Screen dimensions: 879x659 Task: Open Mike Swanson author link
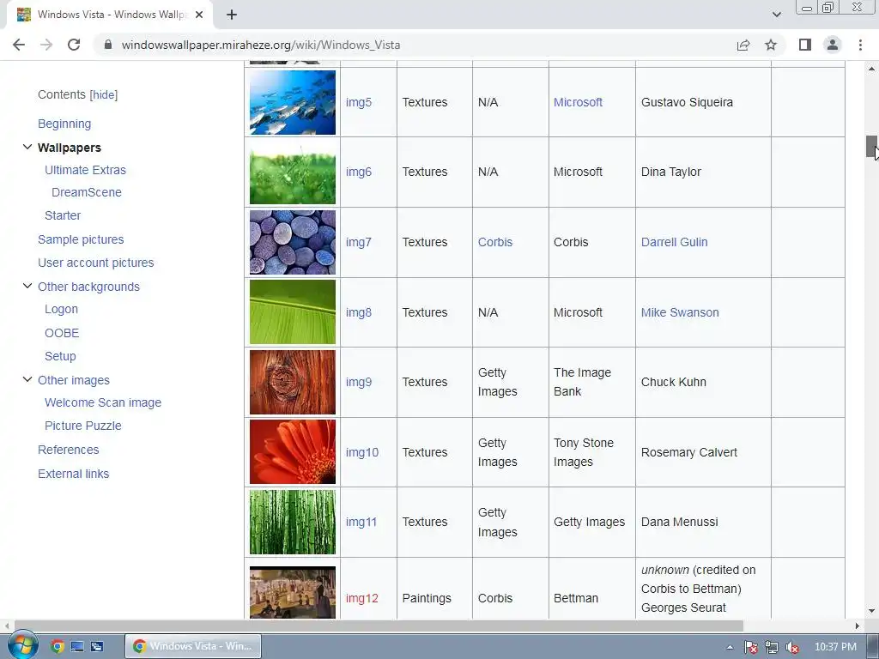click(680, 312)
